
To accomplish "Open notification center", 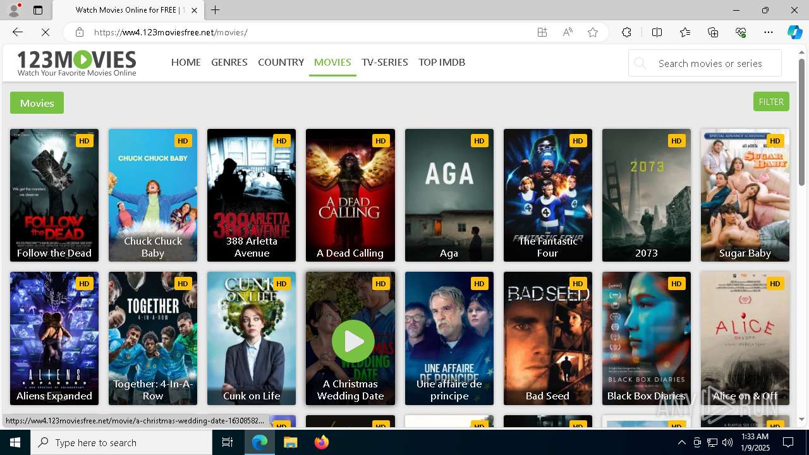I will (788, 442).
